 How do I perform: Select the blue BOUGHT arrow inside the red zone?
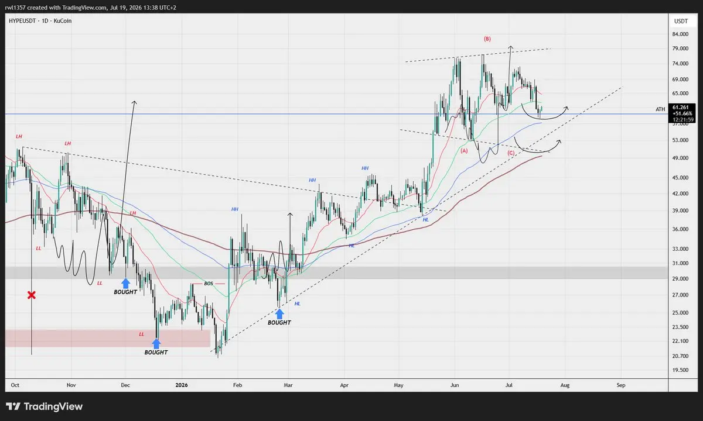click(x=156, y=343)
